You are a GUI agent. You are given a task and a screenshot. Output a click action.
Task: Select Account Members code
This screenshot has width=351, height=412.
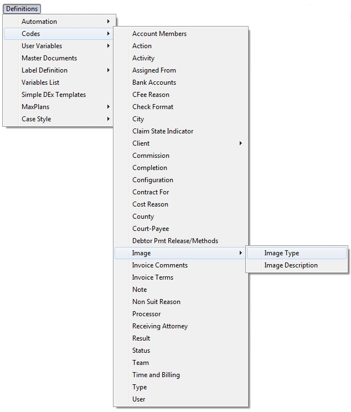[159, 34]
